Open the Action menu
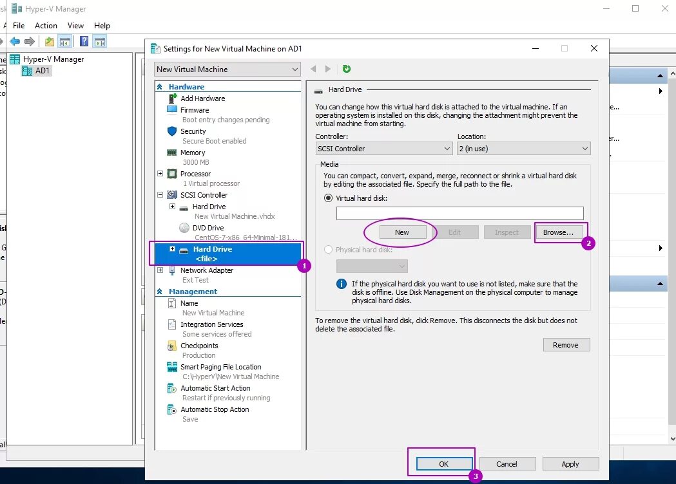676x484 pixels. click(46, 25)
